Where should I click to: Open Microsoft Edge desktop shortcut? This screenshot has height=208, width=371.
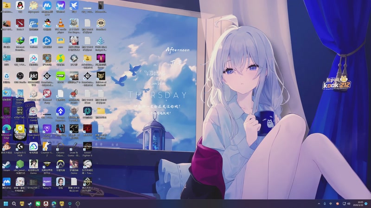pos(6,129)
